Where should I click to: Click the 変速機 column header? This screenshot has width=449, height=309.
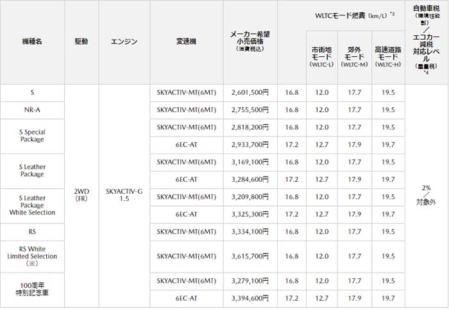(x=187, y=42)
